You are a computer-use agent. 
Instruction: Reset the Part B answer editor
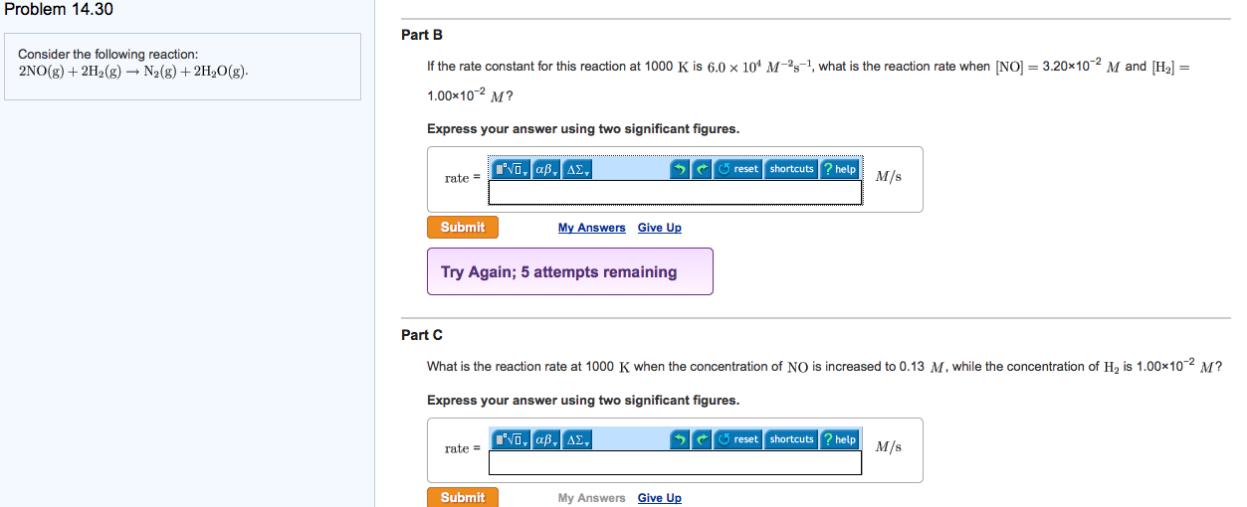click(x=738, y=169)
